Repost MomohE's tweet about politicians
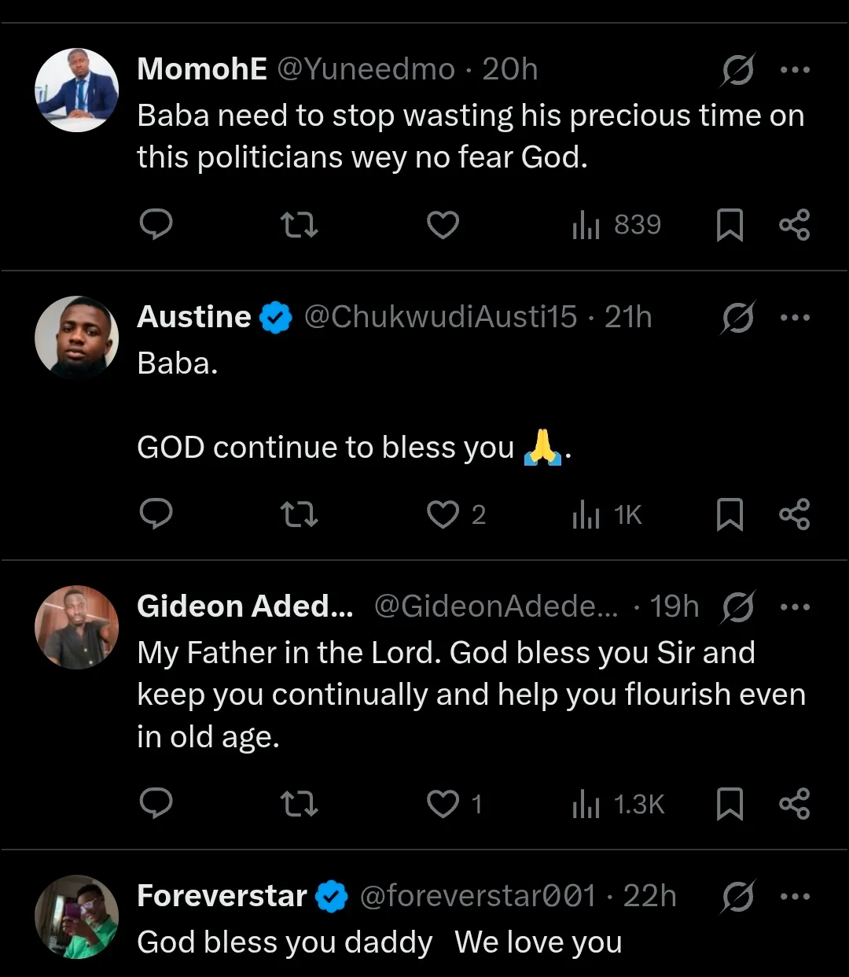 pos(300,226)
